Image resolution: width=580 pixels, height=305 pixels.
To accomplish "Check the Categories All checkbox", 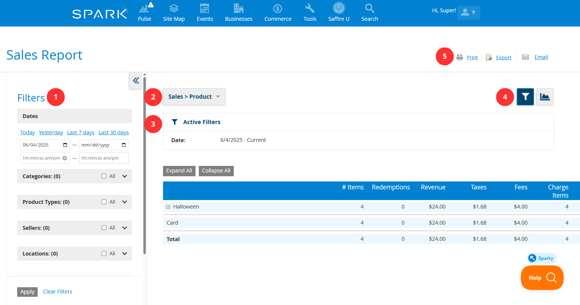I will click(x=104, y=176).
